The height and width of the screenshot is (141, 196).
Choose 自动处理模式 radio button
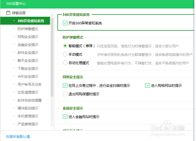(65, 63)
